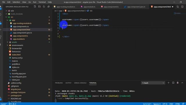Split the editor to the right
The width and height of the screenshot is (186, 105).
182,7
